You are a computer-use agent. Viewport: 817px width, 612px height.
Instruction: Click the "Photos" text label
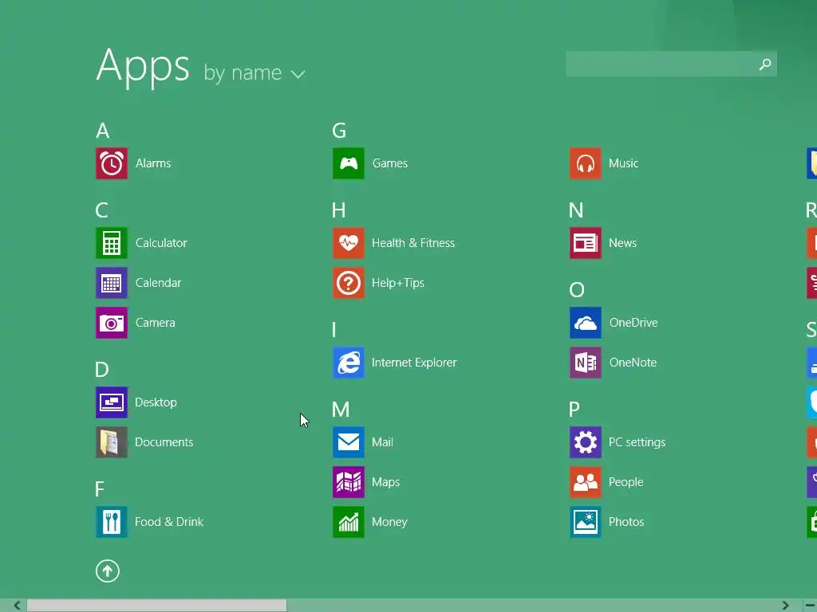627,522
